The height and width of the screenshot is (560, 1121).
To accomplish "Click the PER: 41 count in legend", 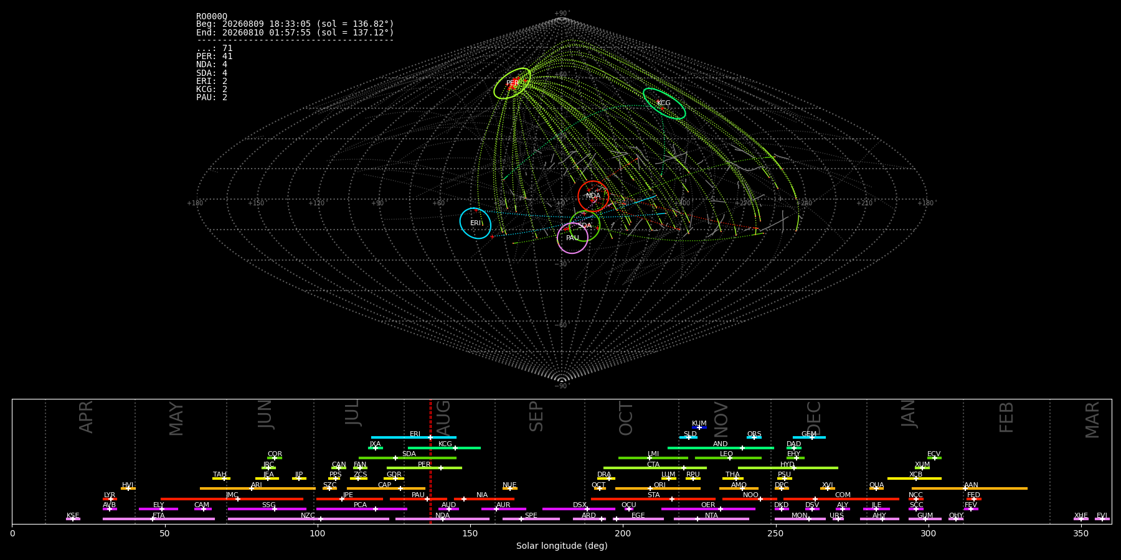I will pos(214,57).
